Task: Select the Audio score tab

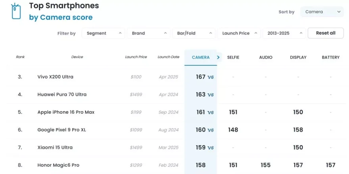Action: click(266, 57)
